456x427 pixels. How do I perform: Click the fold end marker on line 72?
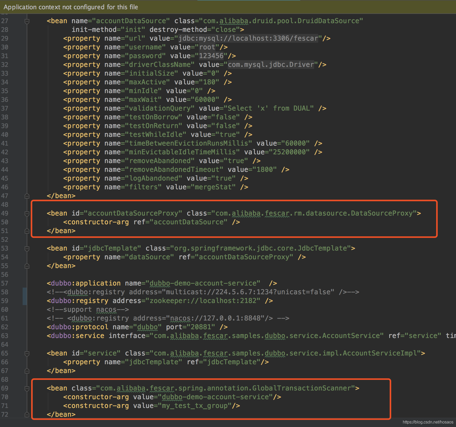[x=27, y=415]
